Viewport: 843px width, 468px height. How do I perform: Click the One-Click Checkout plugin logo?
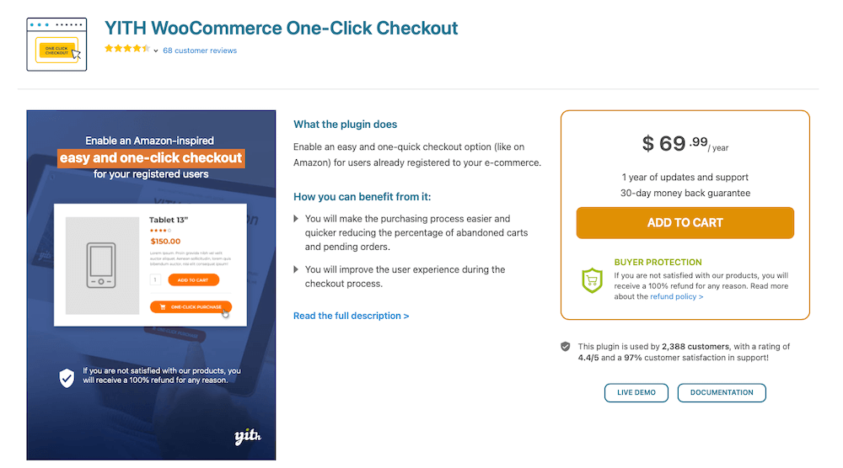pos(56,45)
